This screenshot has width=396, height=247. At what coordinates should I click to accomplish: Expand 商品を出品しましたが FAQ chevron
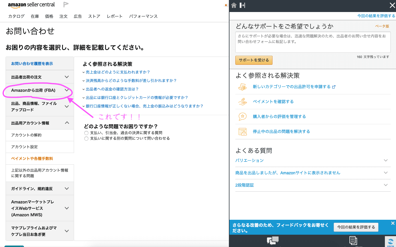(386, 173)
